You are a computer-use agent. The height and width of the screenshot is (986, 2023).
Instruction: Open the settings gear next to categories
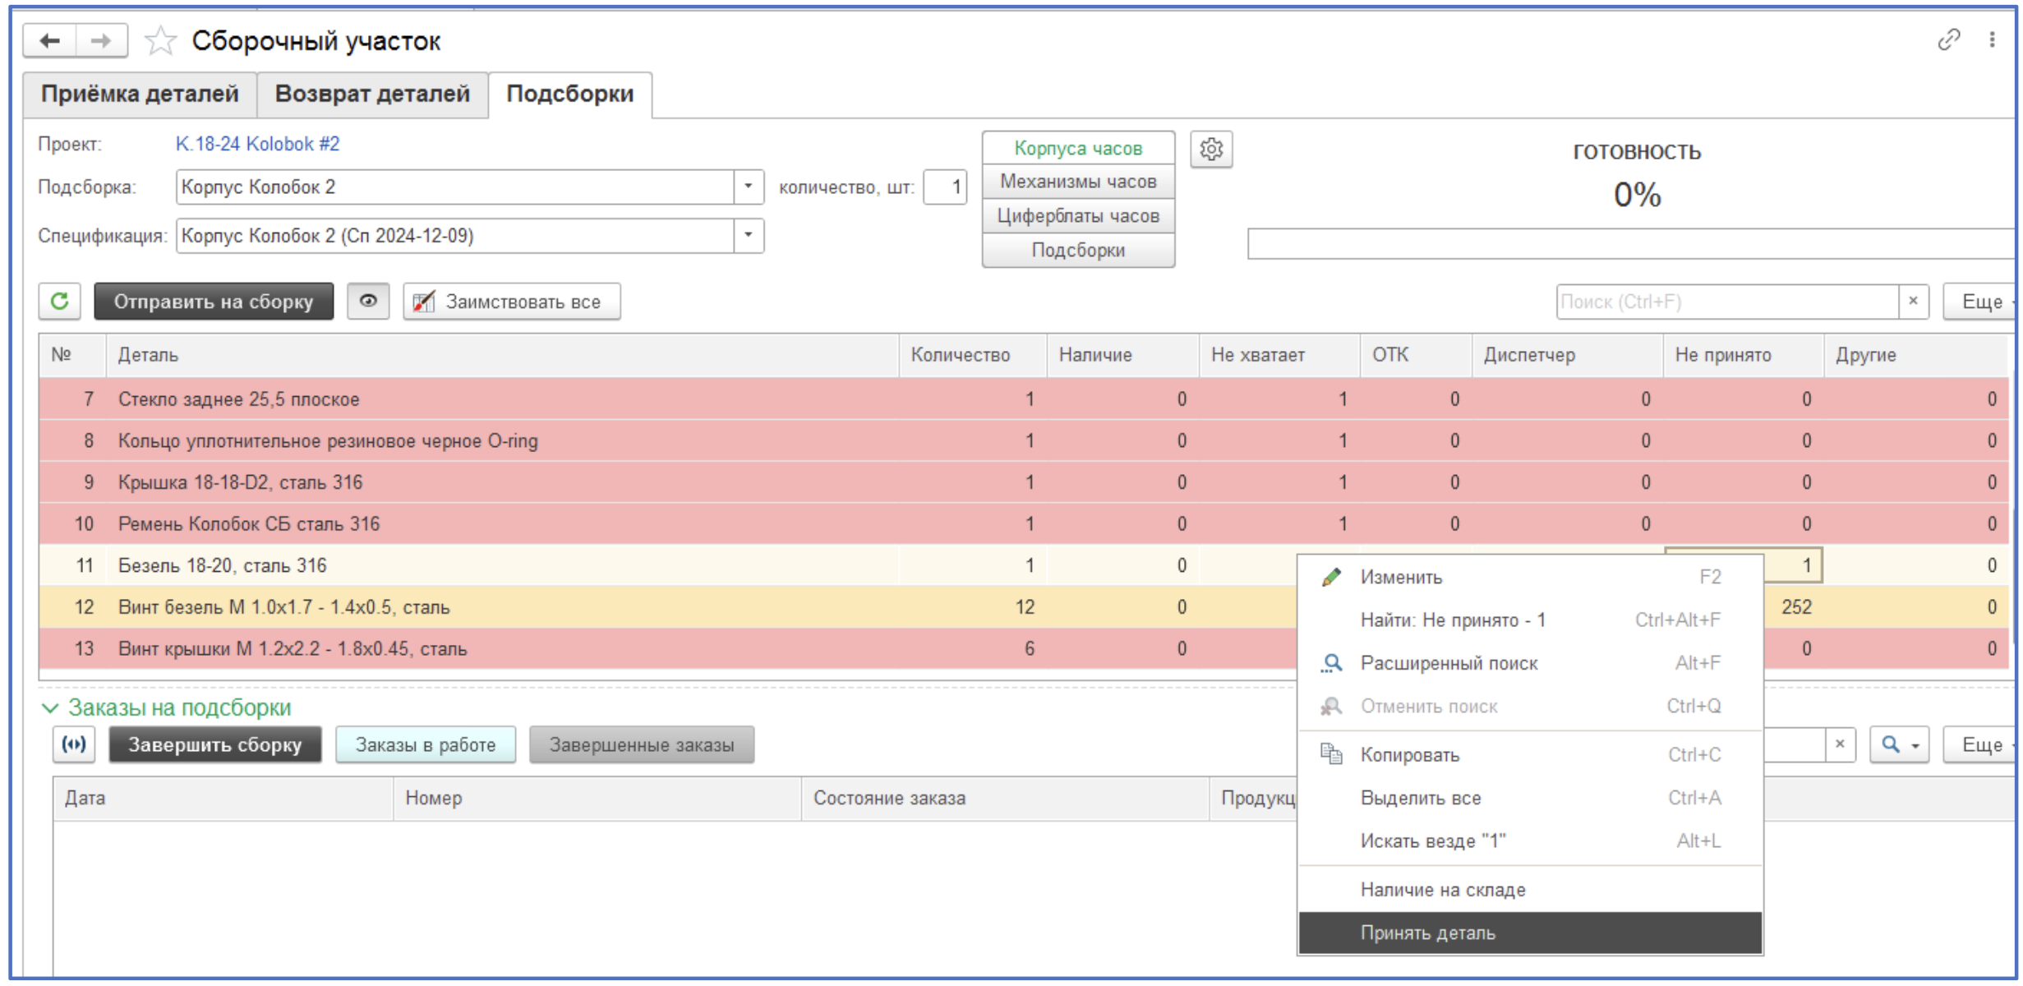click(1210, 150)
